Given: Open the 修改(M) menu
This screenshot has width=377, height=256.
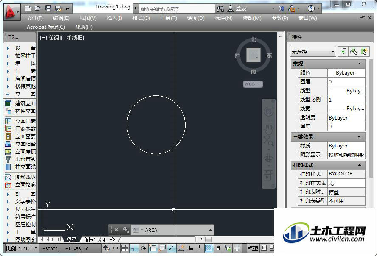Looking at the screenshot, I should pyautogui.click(x=252, y=18).
